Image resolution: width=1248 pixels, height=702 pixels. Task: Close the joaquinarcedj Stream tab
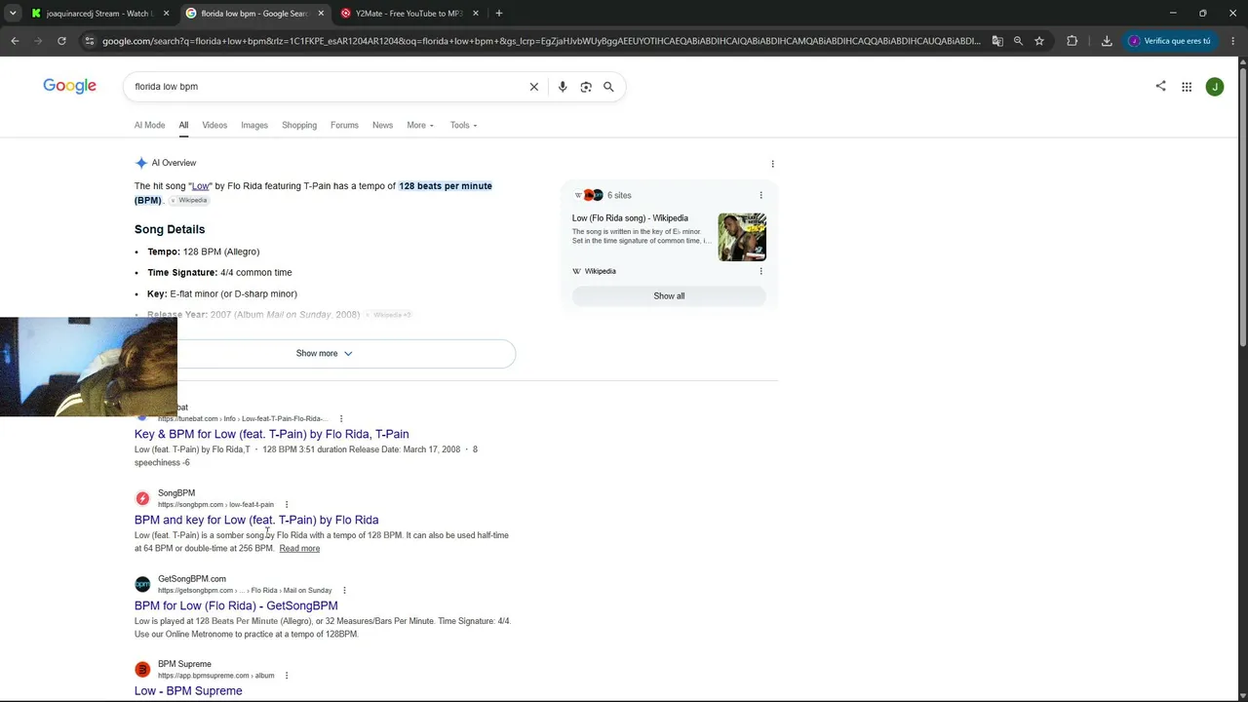[166, 13]
